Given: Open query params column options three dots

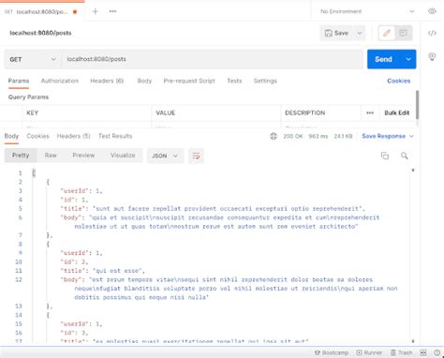Looking at the screenshot, I should (x=370, y=112).
